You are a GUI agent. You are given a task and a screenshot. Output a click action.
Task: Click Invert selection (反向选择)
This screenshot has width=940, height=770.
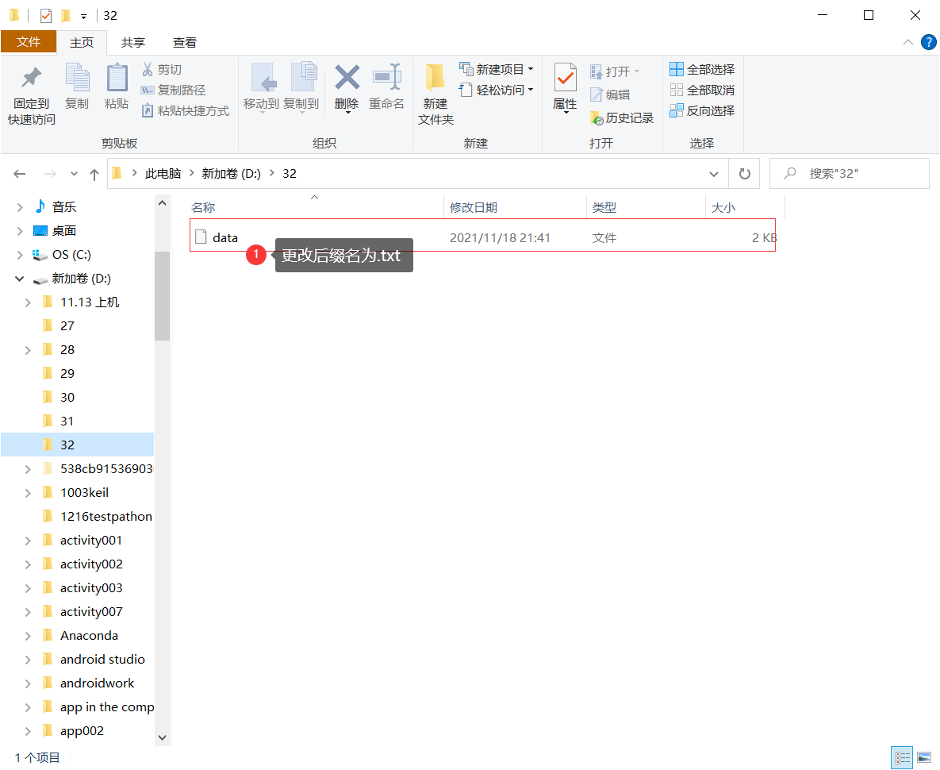[702, 111]
